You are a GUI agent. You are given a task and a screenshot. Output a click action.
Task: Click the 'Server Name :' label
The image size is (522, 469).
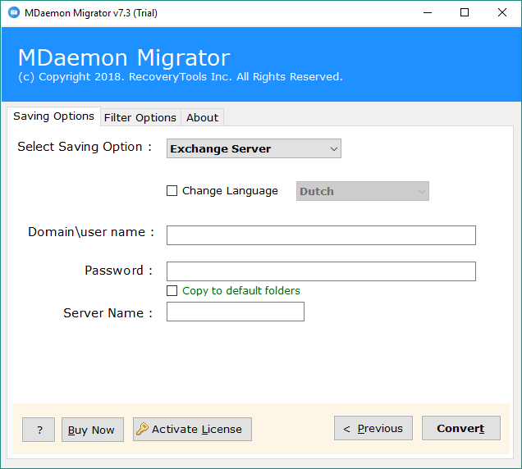(108, 313)
